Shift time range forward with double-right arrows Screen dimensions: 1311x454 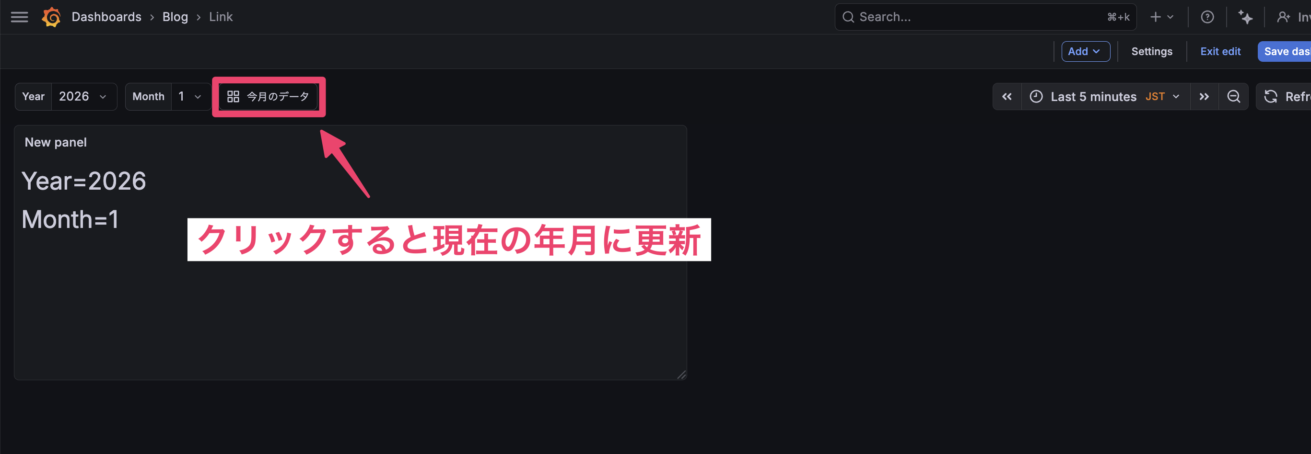[x=1204, y=97]
